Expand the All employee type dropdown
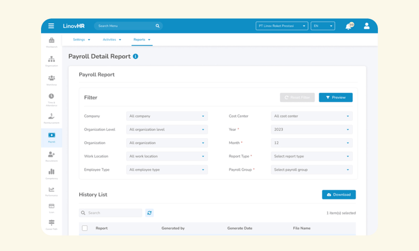The image size is (419, 251). tap(167, 170)
